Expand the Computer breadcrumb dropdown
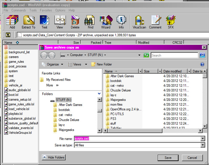Image resolution: width=209 pixels, height=165 pixels. (85, 55)
